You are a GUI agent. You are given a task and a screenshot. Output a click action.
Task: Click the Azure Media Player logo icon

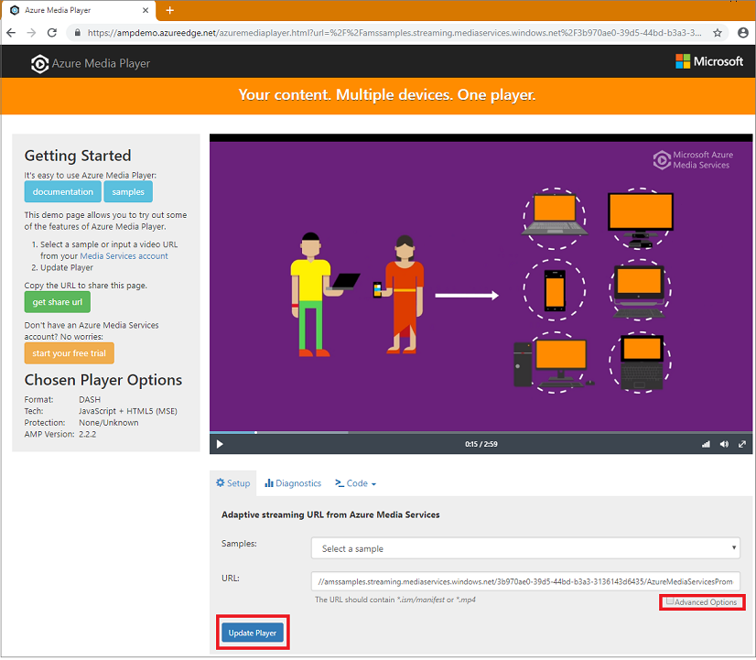pos(39,64)
